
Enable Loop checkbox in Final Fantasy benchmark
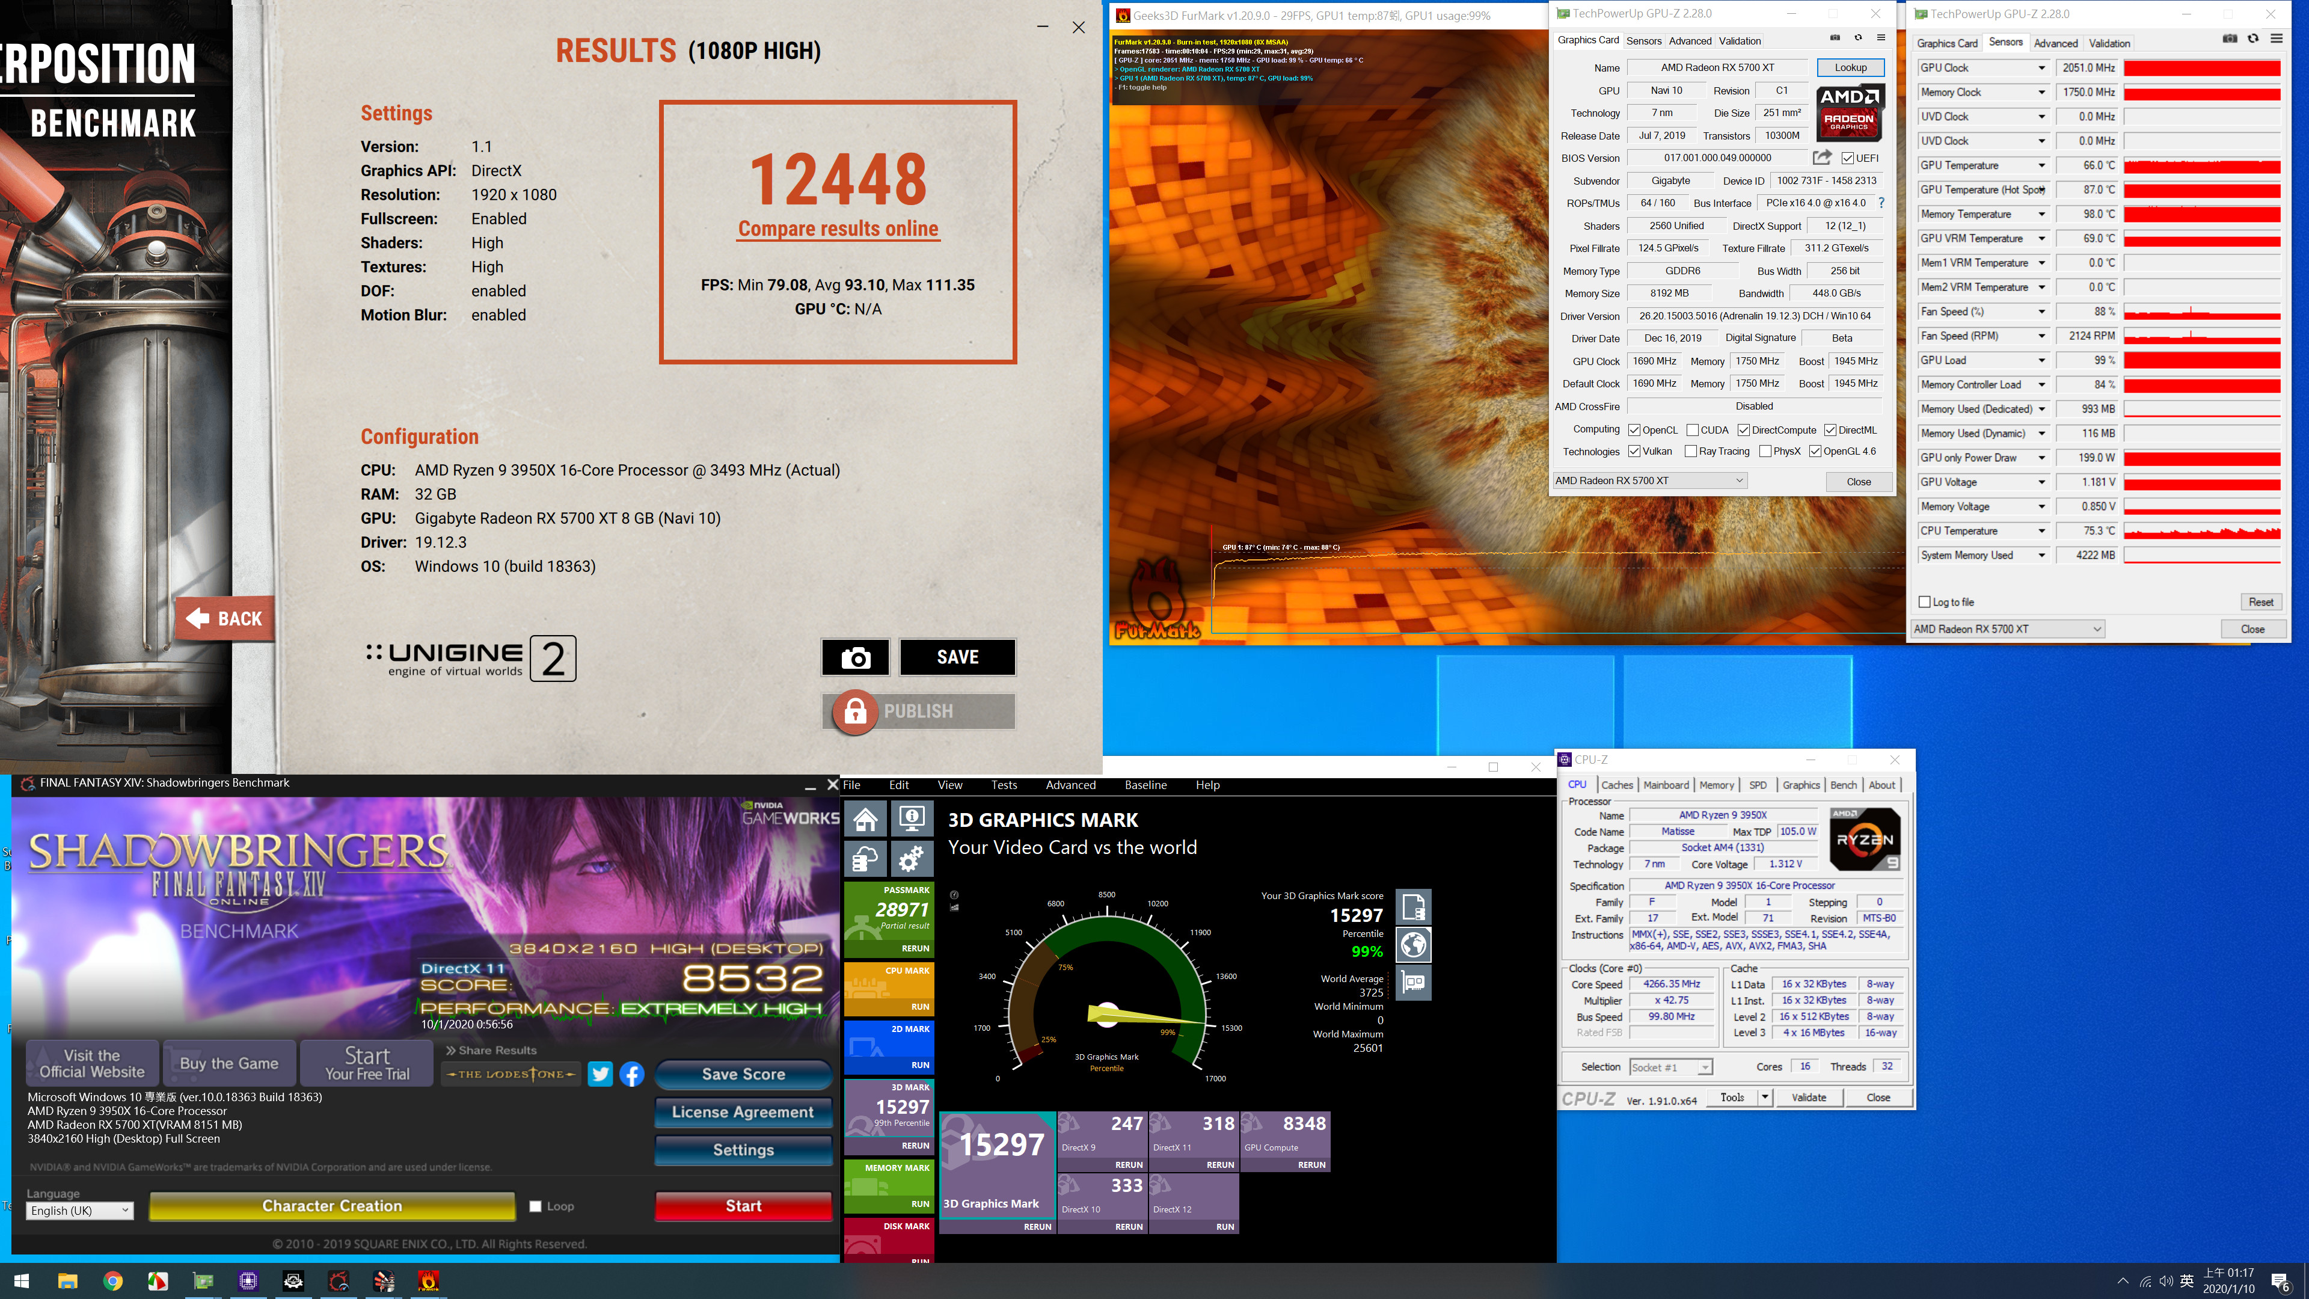[x=535, y=1206]
